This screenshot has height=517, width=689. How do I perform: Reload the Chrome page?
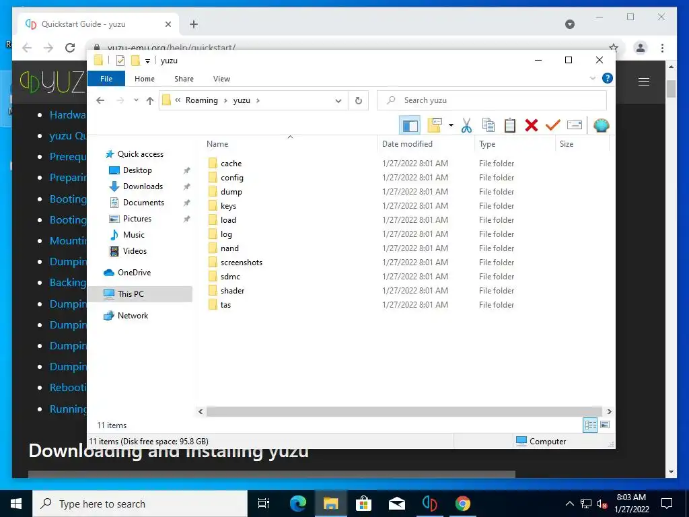tap(70, 48)
